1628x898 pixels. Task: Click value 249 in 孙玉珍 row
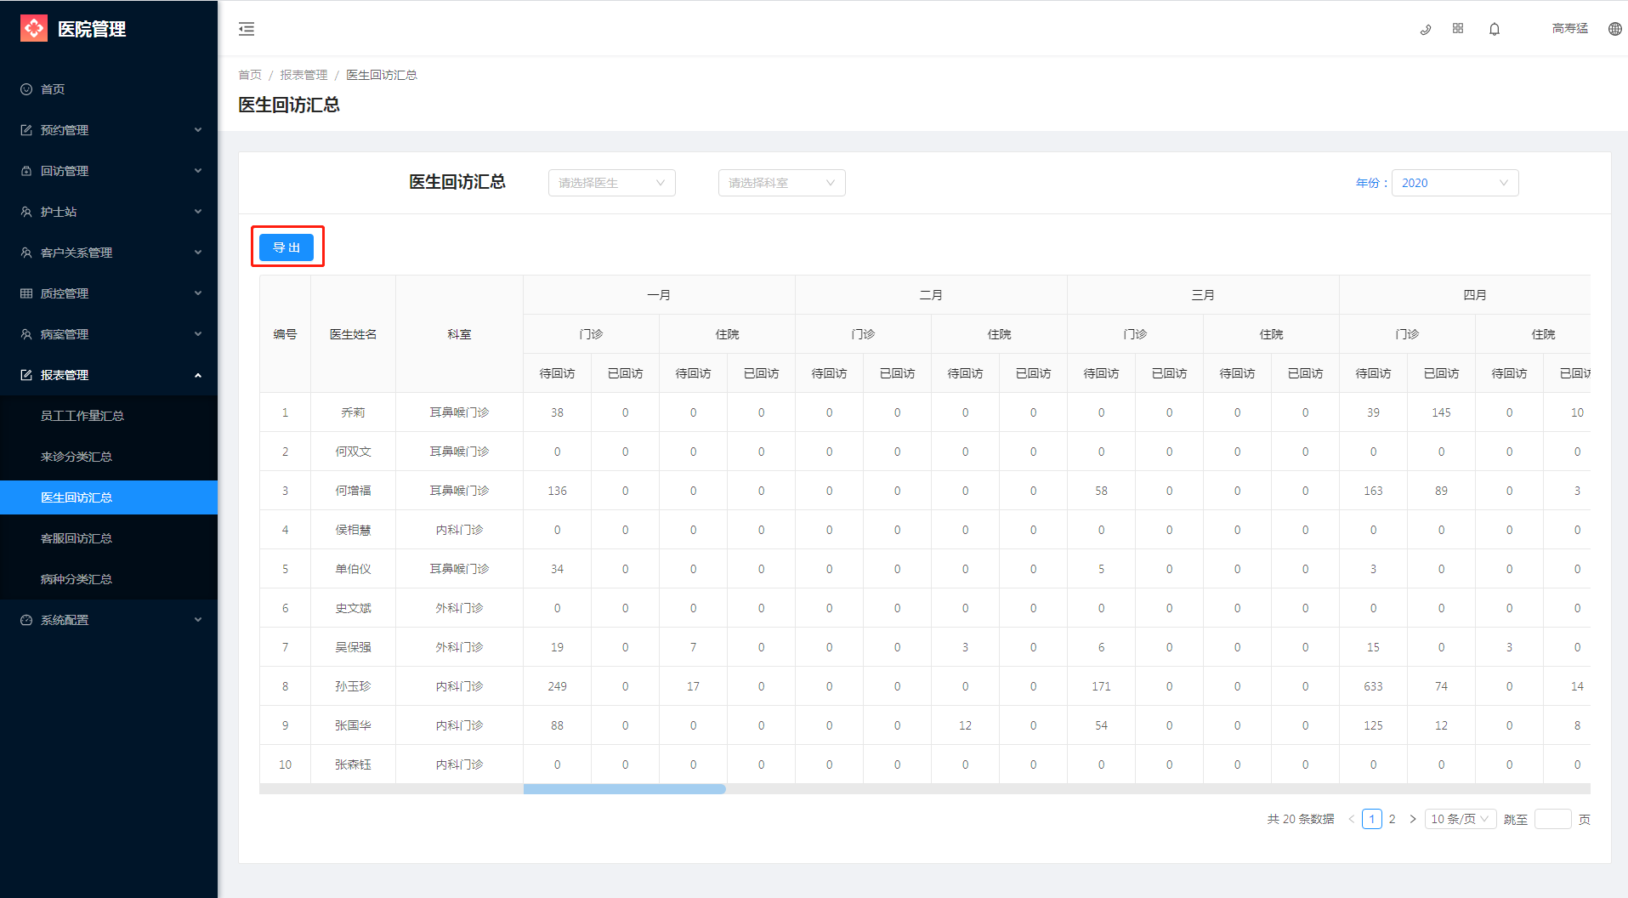tap(557, 686)
